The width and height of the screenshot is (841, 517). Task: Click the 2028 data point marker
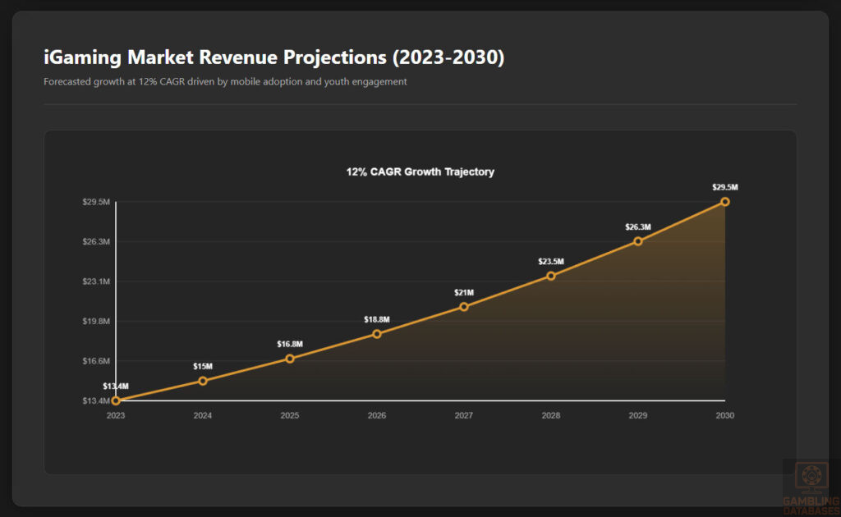[551, 277]
